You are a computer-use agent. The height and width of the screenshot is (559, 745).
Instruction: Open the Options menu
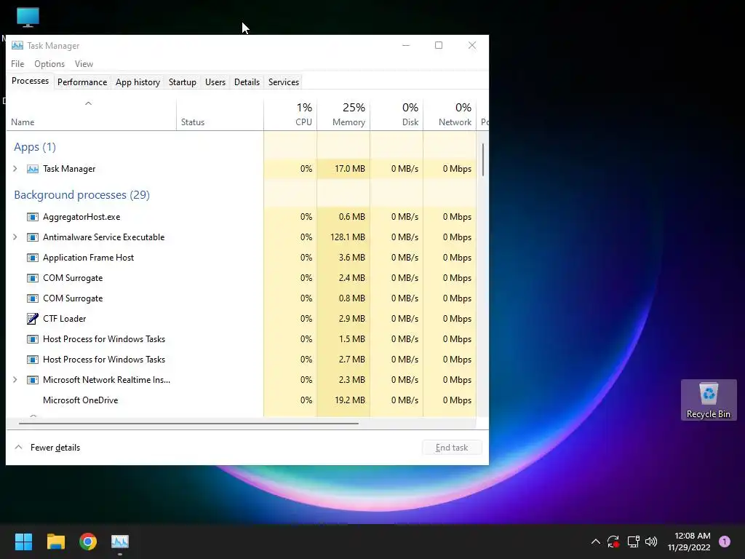[x=49, y=64]
